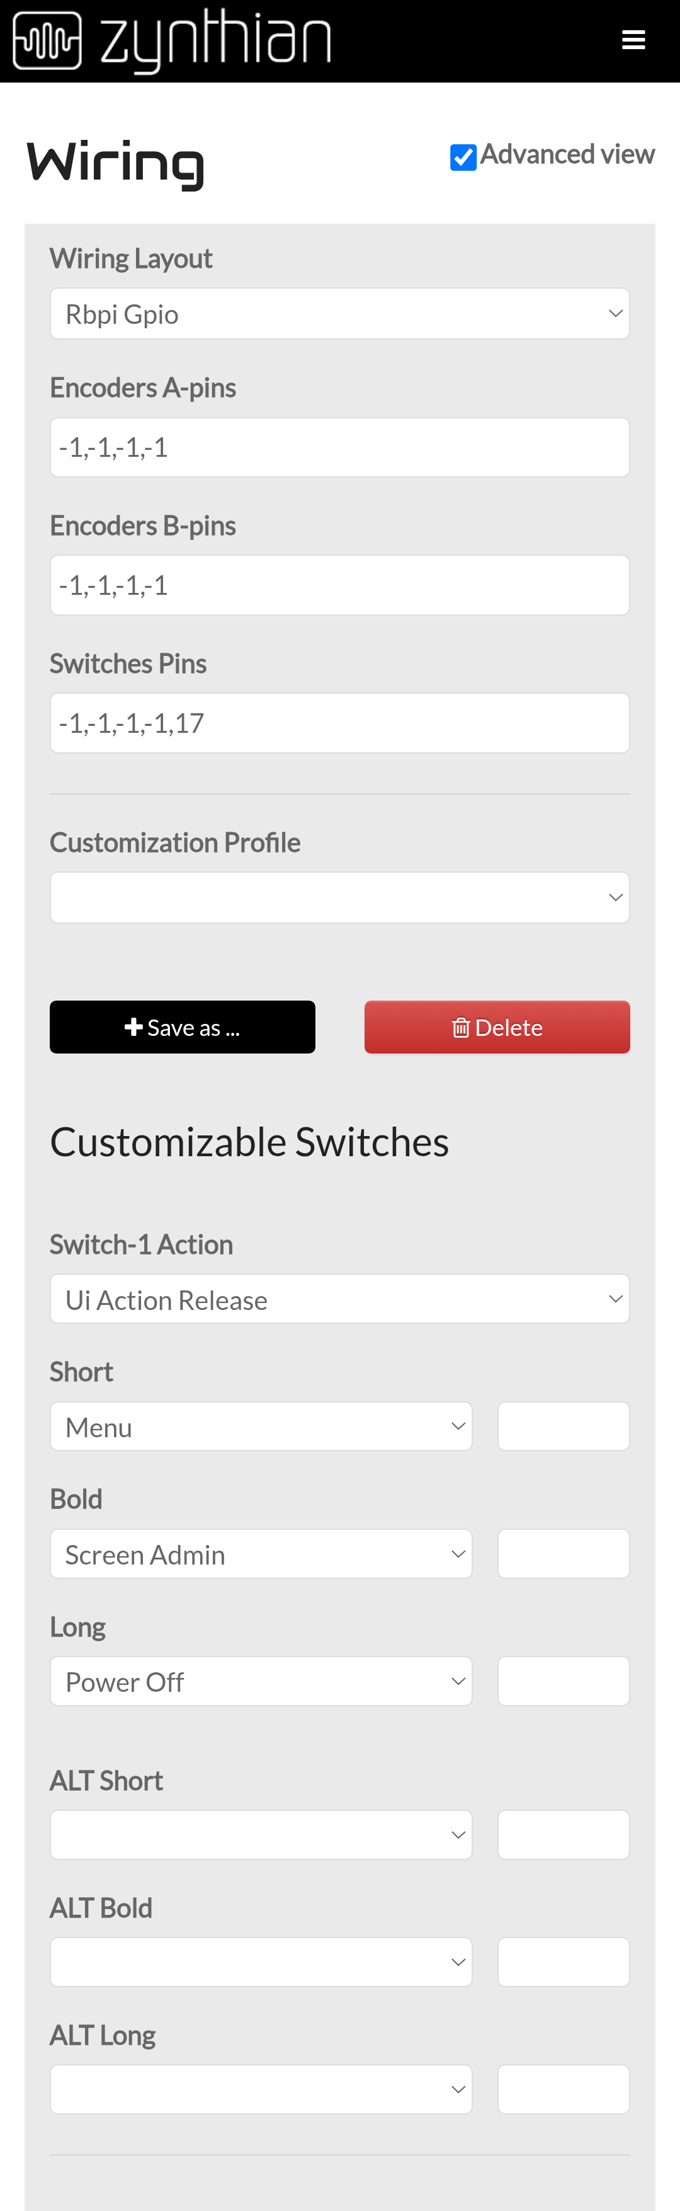680x2211 pixels.
Task: Click the text field beside Power Off
Action: pyautogui.click(x=564, y=1682)
